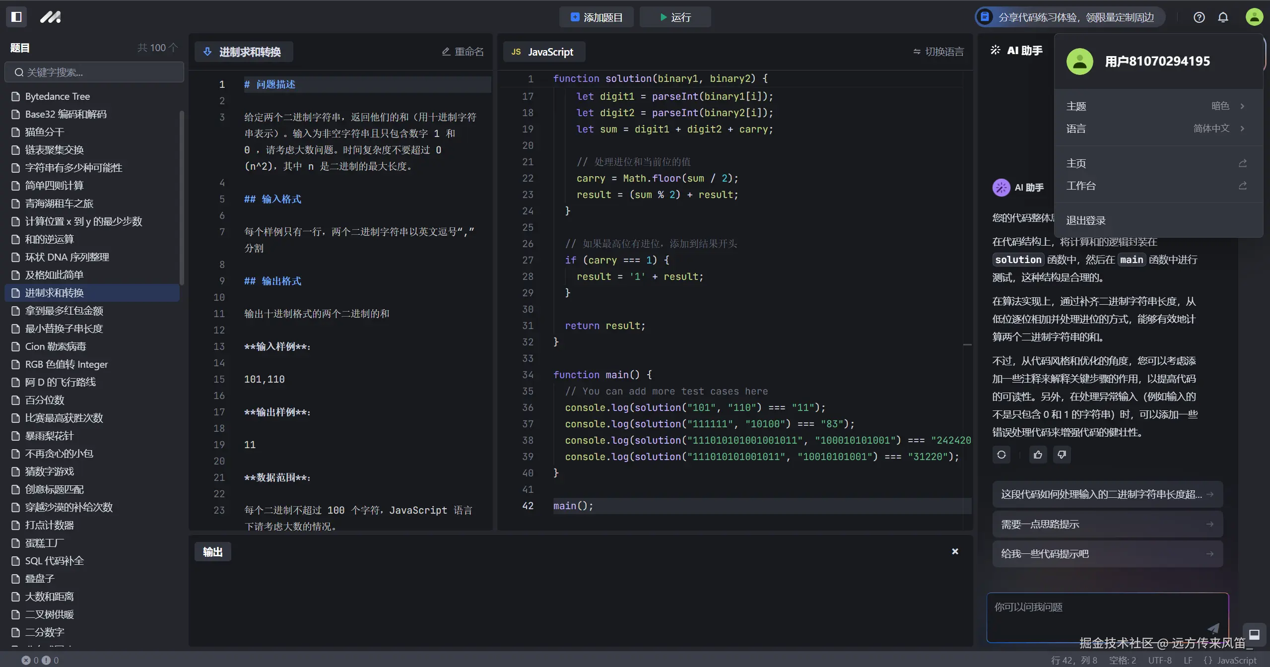1270x667 pixels.
Task: Toggle bottom panel icon at lower right
Action: click(x=1254, y=634)
